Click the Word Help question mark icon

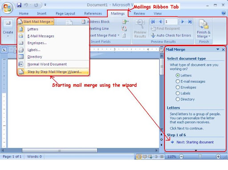pyautogui.click(x=224, y=13)
